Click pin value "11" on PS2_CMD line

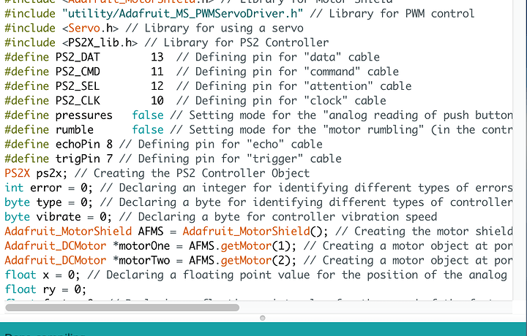click(x=157, y=72)
